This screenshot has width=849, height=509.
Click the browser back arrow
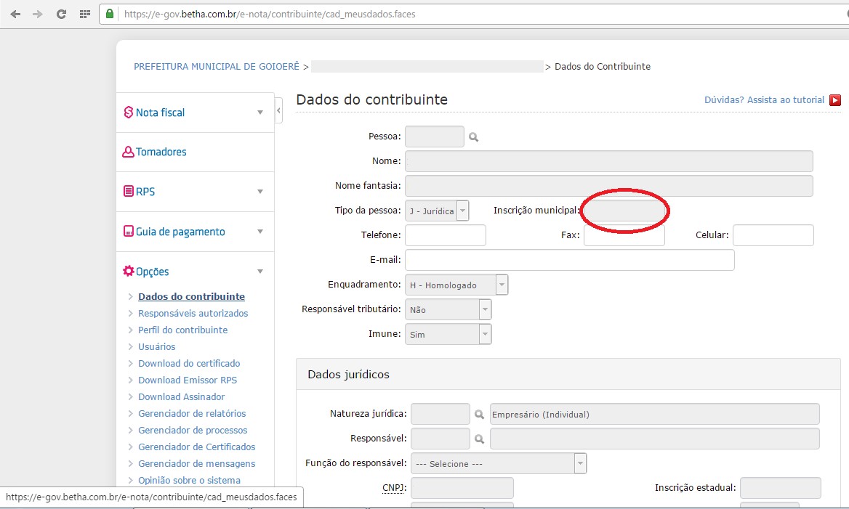tap(15, 14)
